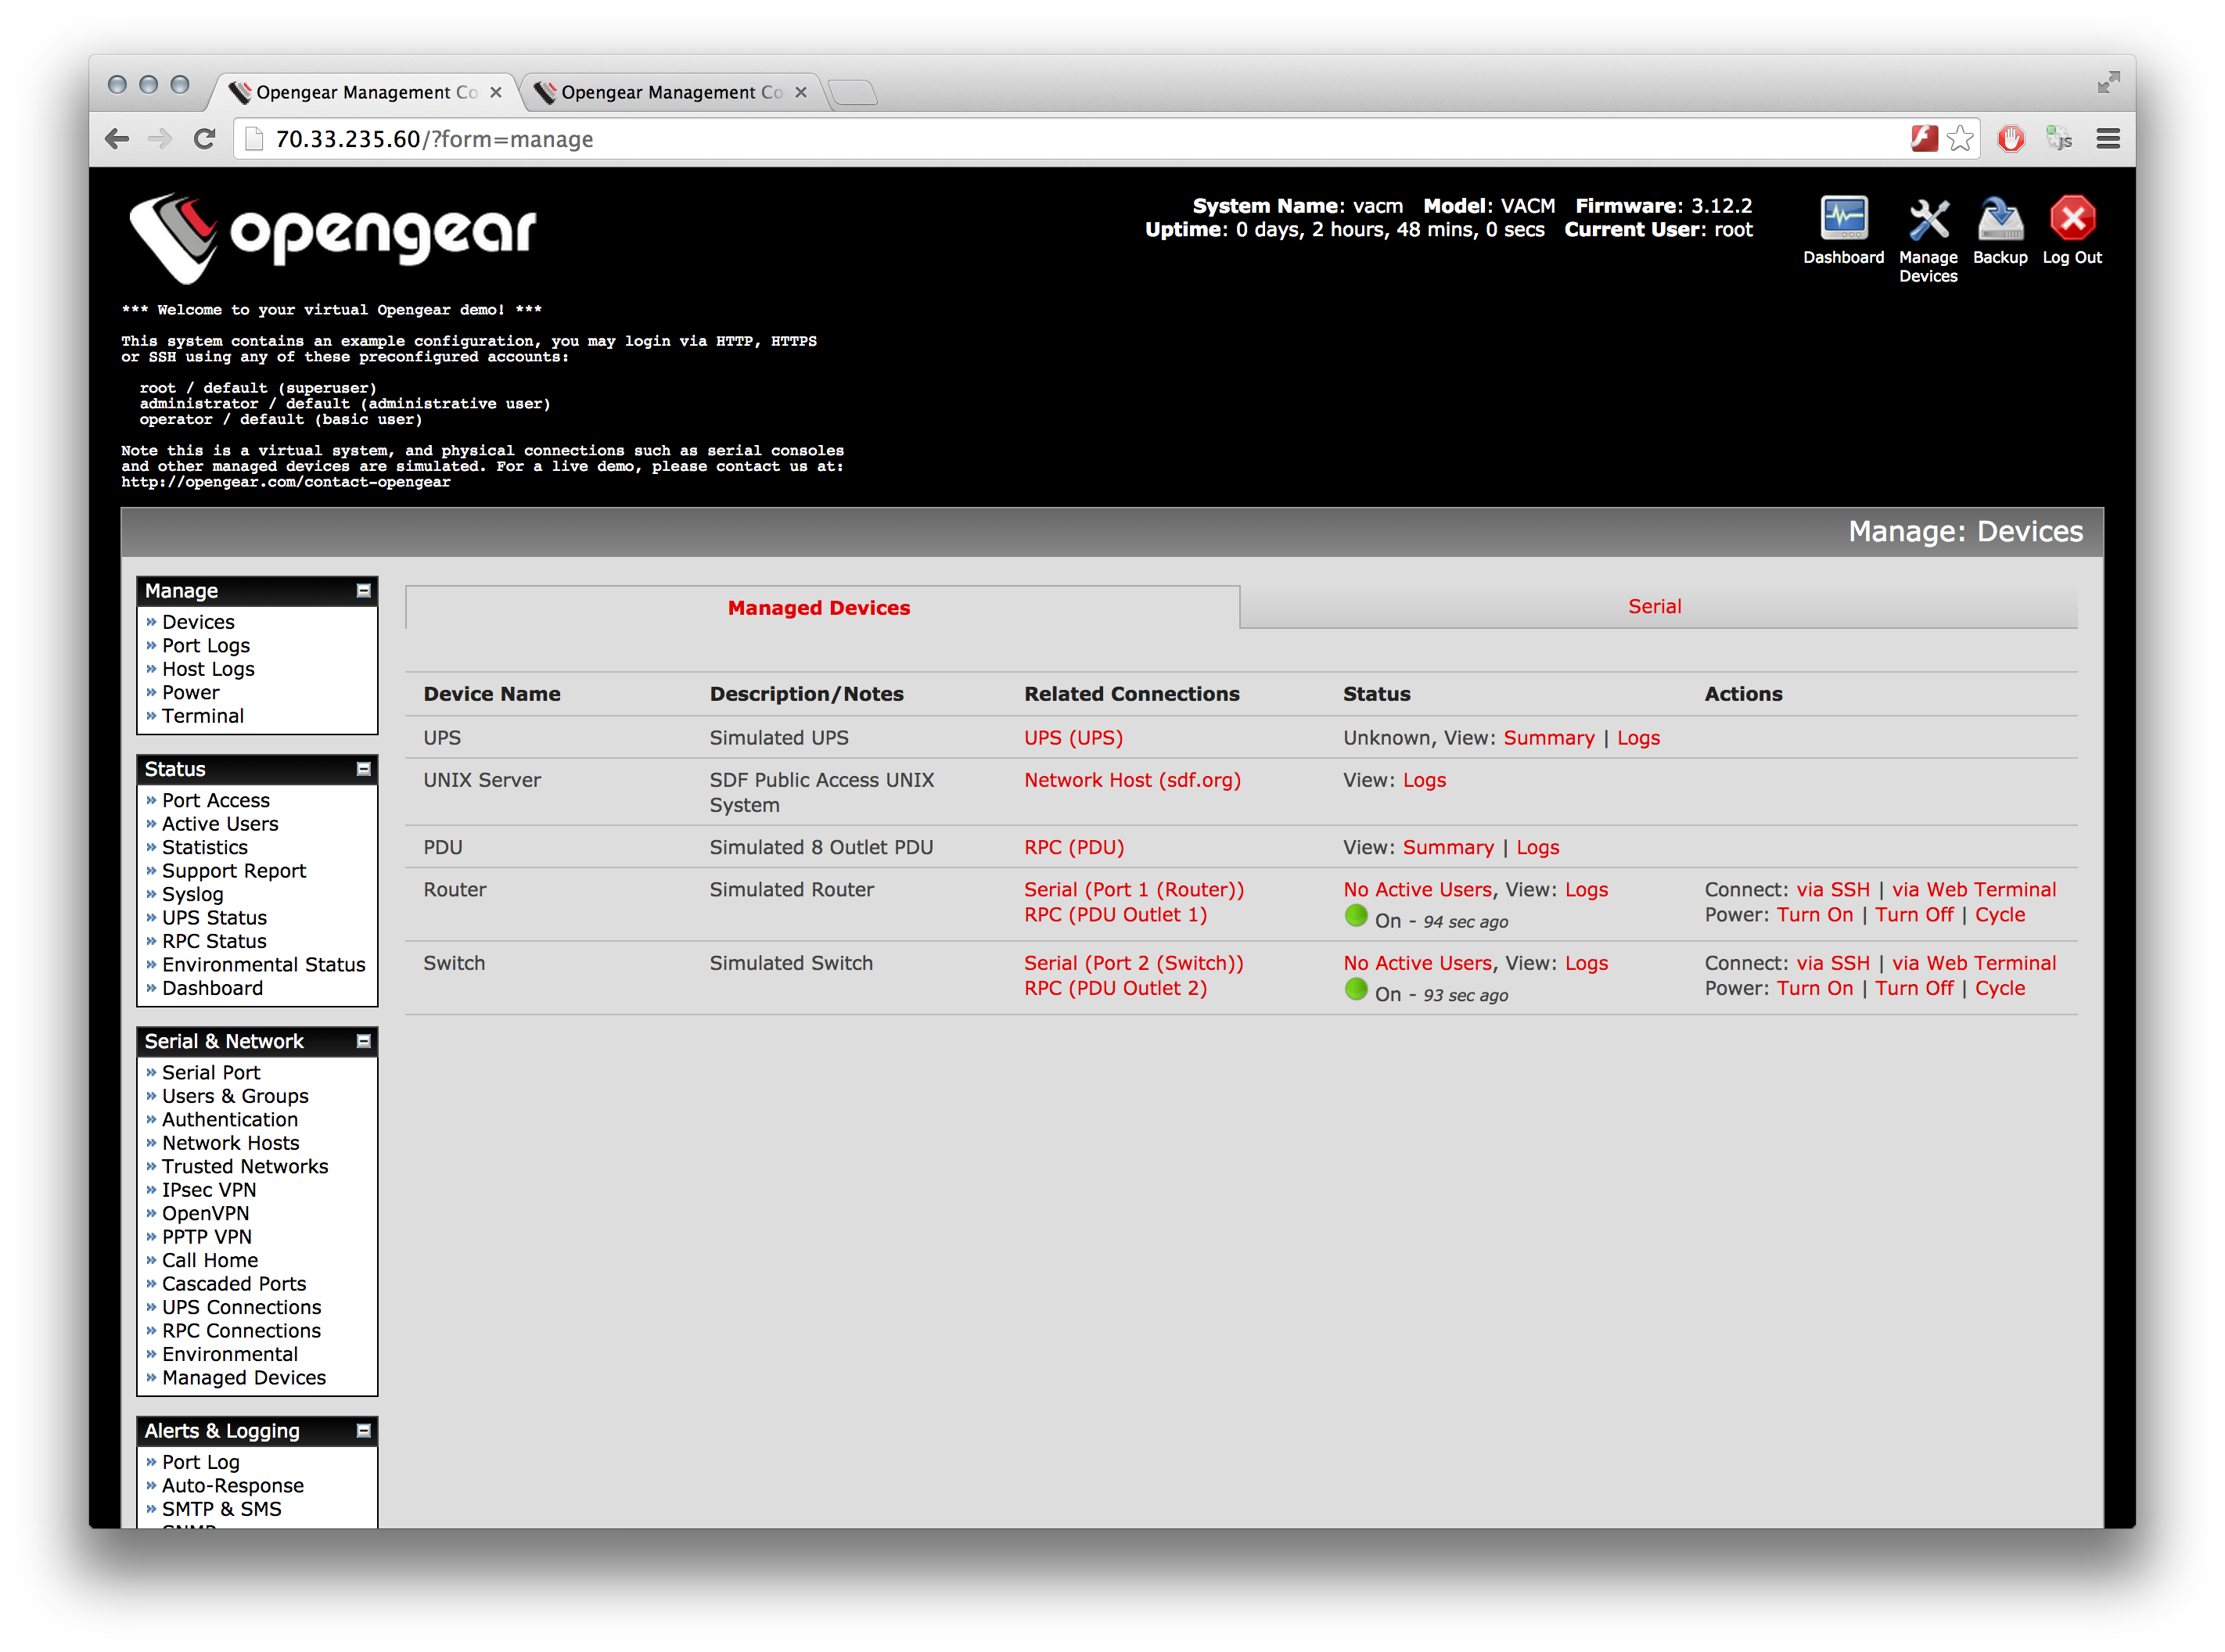Open Host Logs in sidebar
Viewport: 2225px width, 1652px height.
click(x=208, y=669)
